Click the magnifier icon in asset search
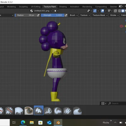This screenshot has height=126, width=126. (x=110, y=103)
